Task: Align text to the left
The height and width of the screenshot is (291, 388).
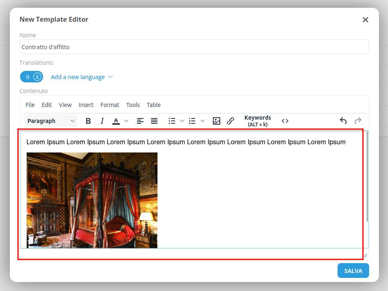Action: [140, 121]
